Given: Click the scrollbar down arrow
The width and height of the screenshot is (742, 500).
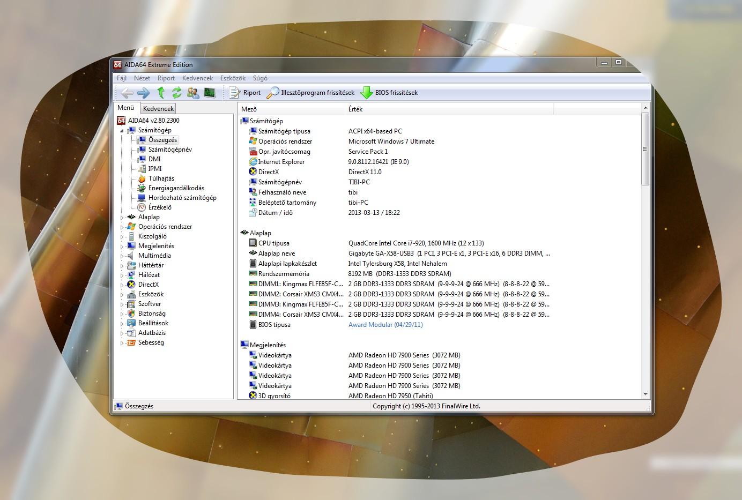Looking at the screenshot, I should tap(645, 394).
